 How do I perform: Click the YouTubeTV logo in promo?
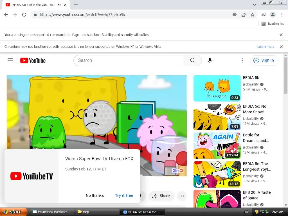point(31,176)
